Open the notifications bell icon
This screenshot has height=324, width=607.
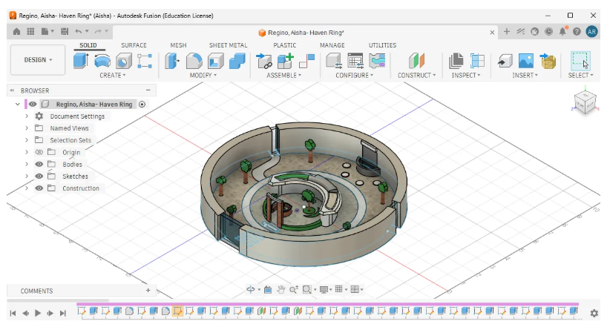click(562, 32)
